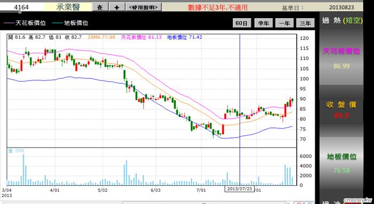Click the 3/04 date axis label

[x=6, y=190]
